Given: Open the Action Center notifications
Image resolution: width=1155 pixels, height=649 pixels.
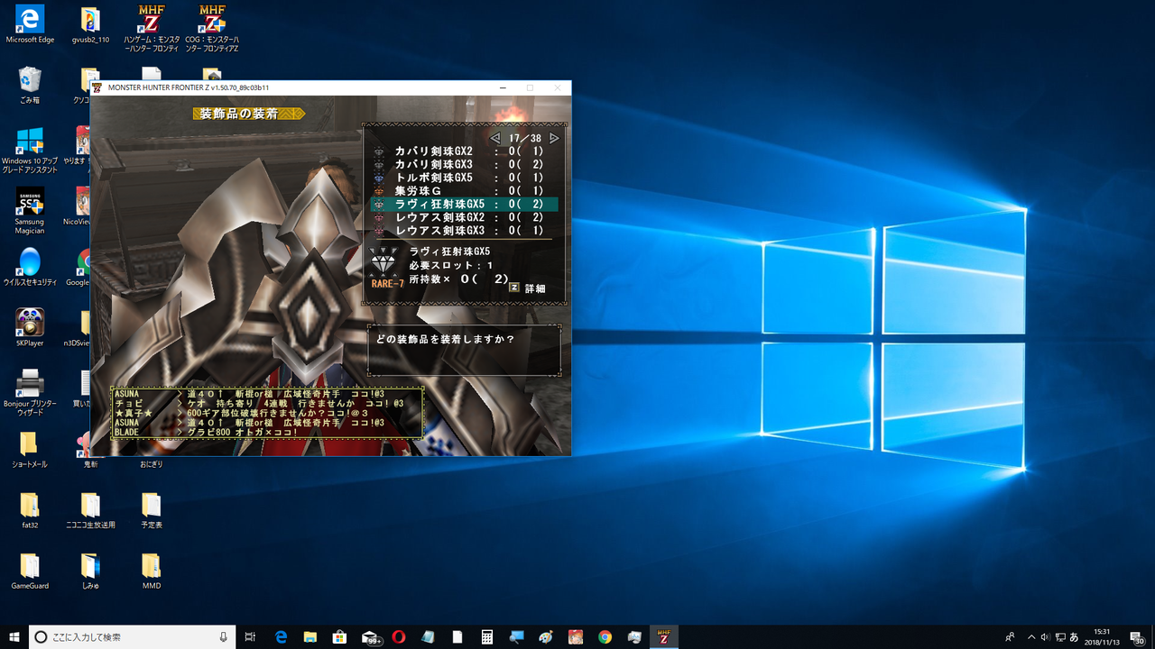Looking at the screenshot, I should (x=1137, y=637).
